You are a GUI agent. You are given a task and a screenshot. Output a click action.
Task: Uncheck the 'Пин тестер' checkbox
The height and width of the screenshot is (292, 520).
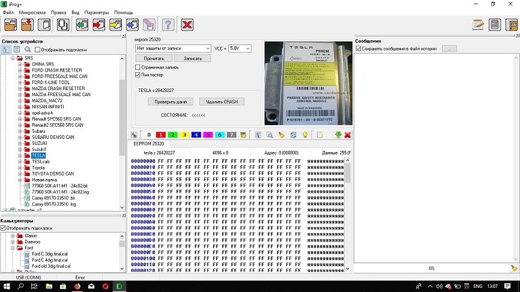[x=138, y=75]
